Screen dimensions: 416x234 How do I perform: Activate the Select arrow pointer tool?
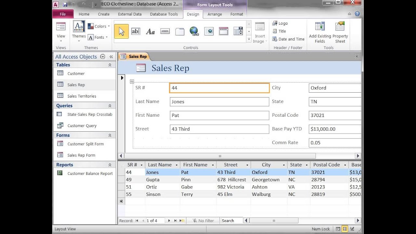point(121,31)
